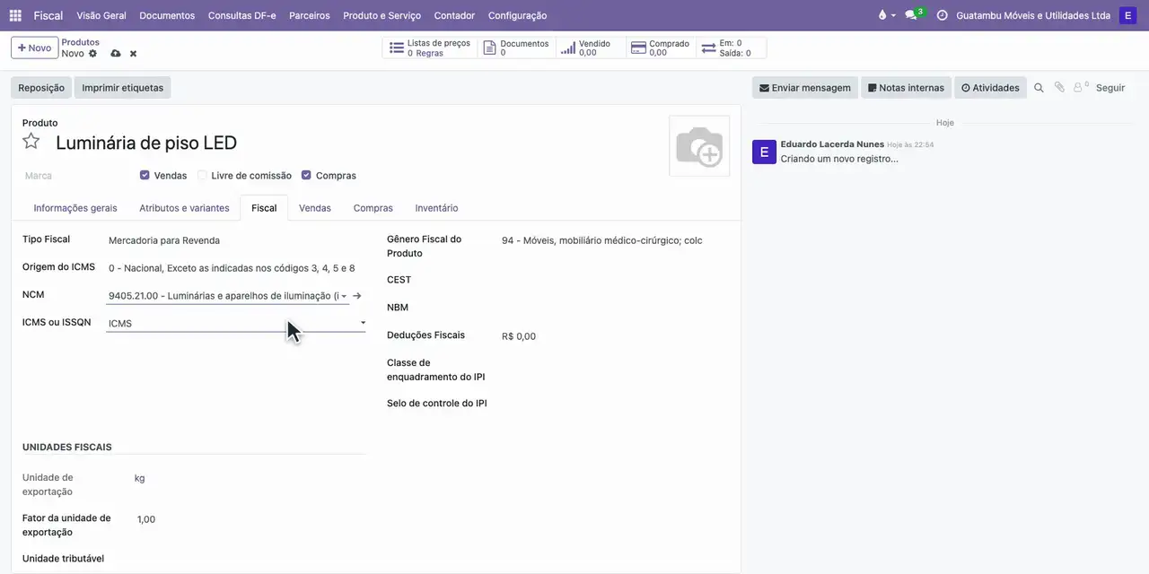Image resolution: width=1149 pixels, height=574 pixels.
Task: Click the Seguir follow button
Action: (x=1110, y=88)
